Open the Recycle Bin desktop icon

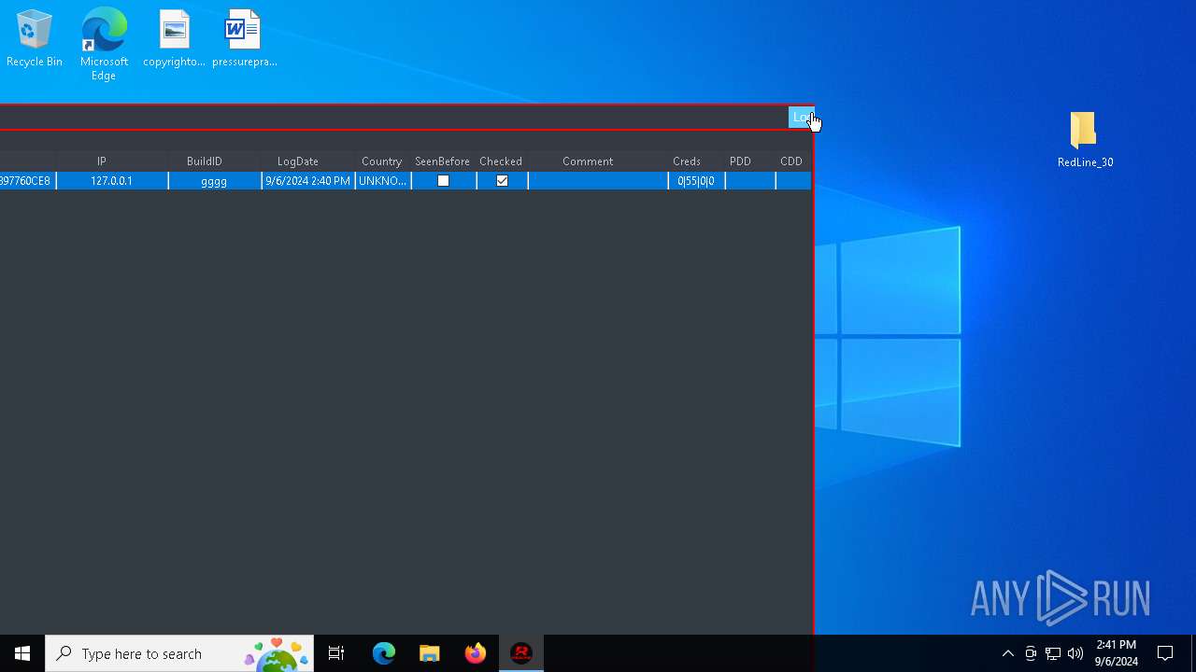[35, 39]
